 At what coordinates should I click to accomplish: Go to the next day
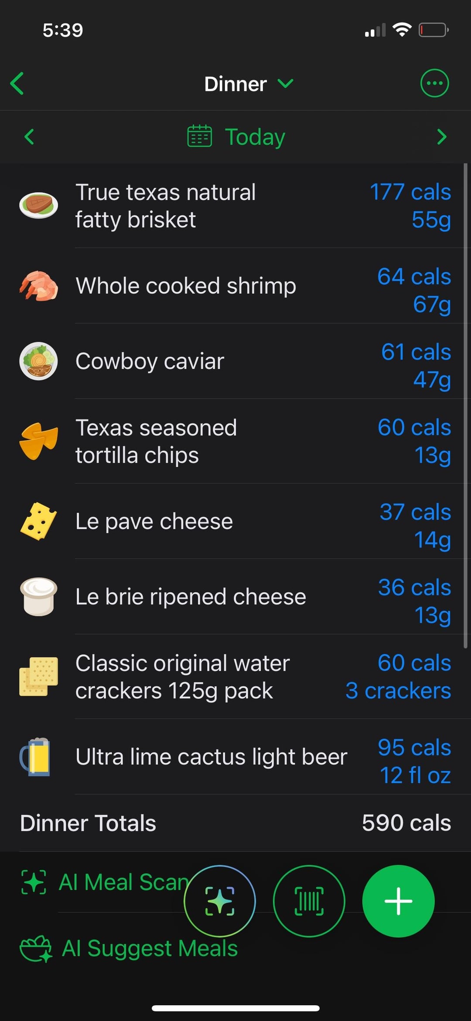[x=441, y=137]
